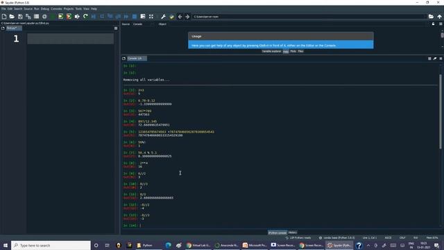
Task: Select the Plots pane tab
Action: [x=293, y=51]
